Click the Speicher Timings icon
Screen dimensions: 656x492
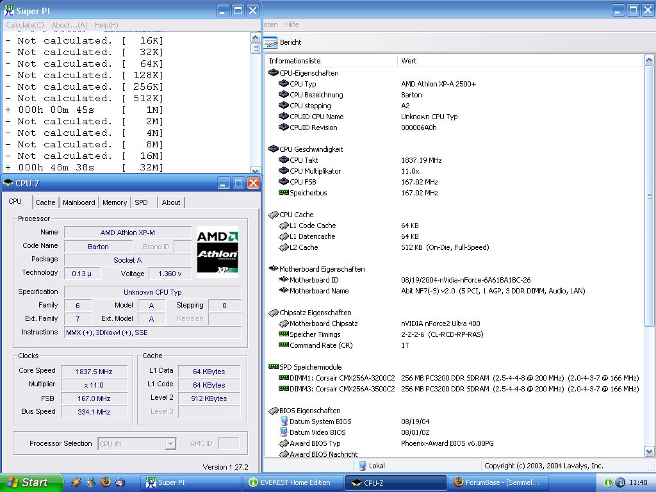tap(283, 334)
